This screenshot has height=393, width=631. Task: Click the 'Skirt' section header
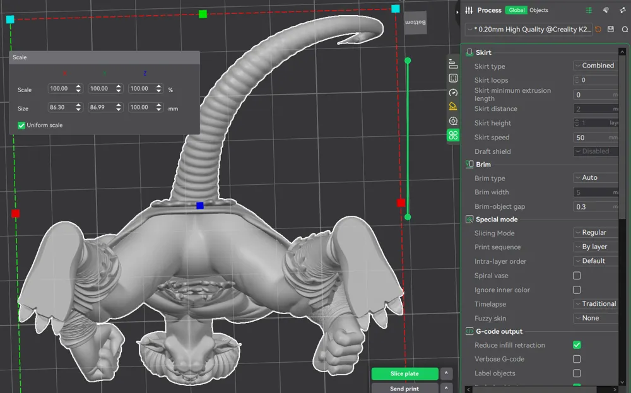pos(483,52)
